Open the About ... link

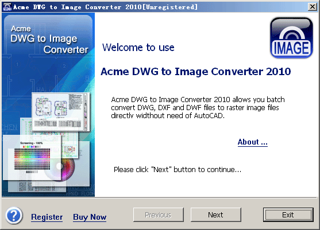tap(252, 142)
